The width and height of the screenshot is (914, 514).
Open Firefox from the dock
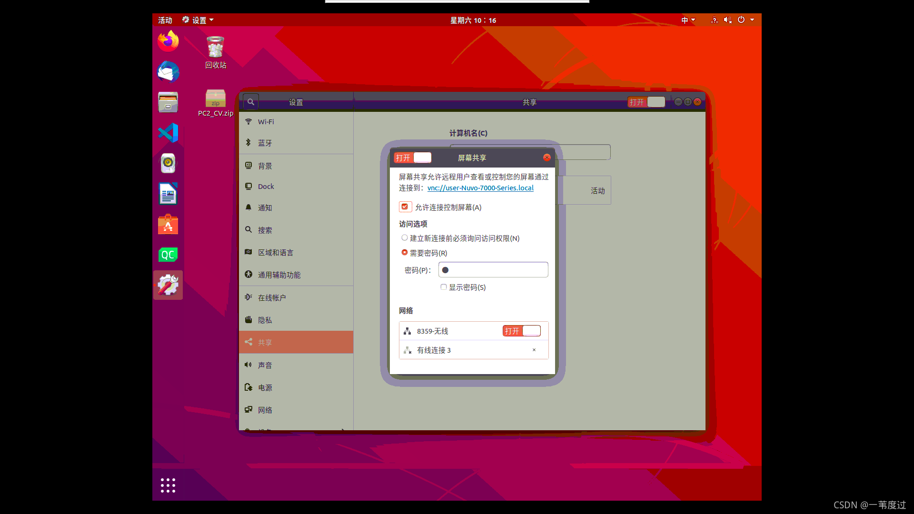(x=168, y=41)
